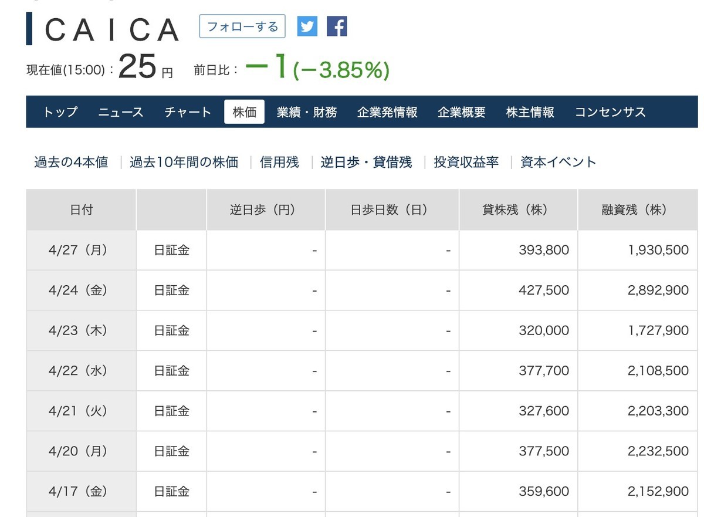The height and width of the screenshot is (517, 704).
Task: Click the 日付 column header
Action: [81, 209]
